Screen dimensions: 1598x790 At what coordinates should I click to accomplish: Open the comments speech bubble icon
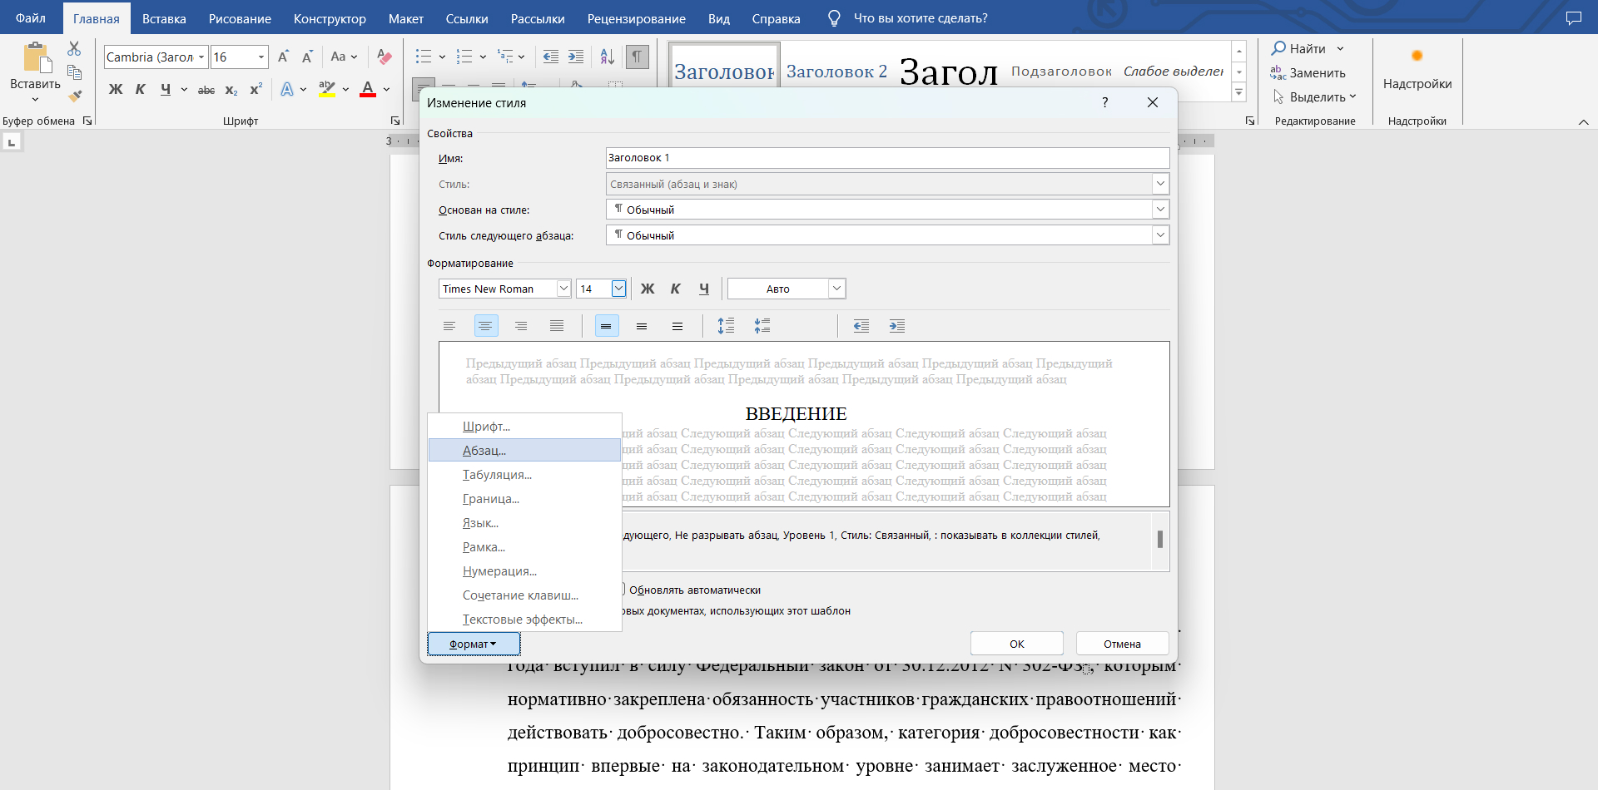(x=1573, y=17)
